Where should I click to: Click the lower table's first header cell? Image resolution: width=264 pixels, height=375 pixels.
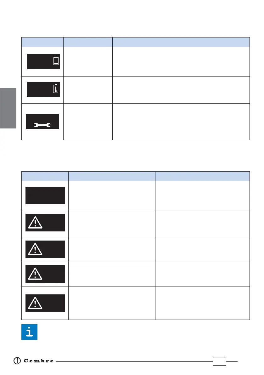click(45, 176)
